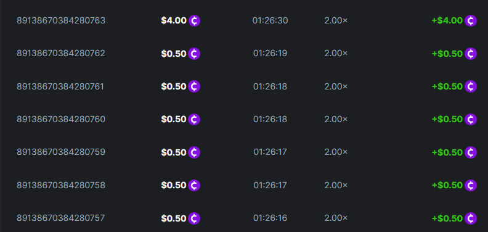Click bet amount coin icon in row 280761
Screen dimensions: 488x232
click(194, 86)
